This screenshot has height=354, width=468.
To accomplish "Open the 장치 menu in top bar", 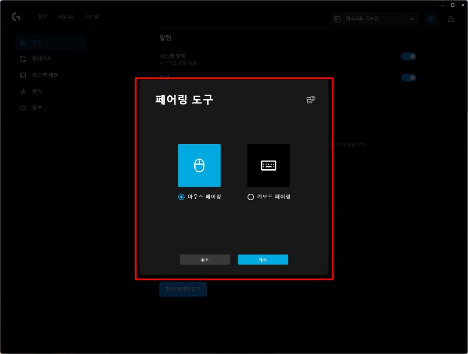I will click(43, 17).
